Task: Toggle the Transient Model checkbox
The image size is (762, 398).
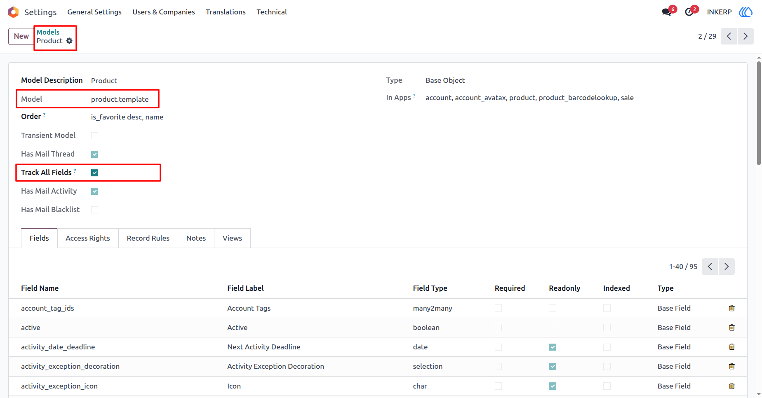Action: pos(94,136)
